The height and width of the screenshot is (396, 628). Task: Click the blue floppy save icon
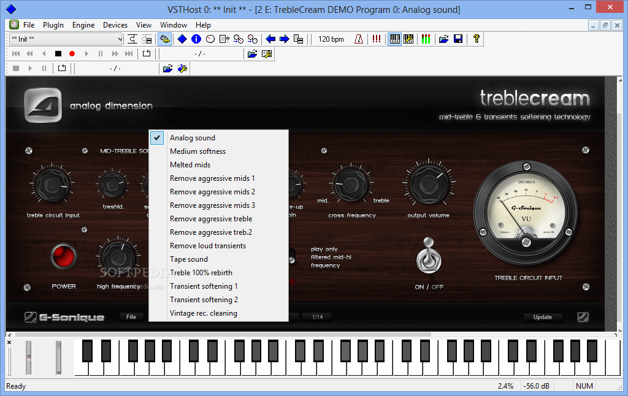pos(458,39)
